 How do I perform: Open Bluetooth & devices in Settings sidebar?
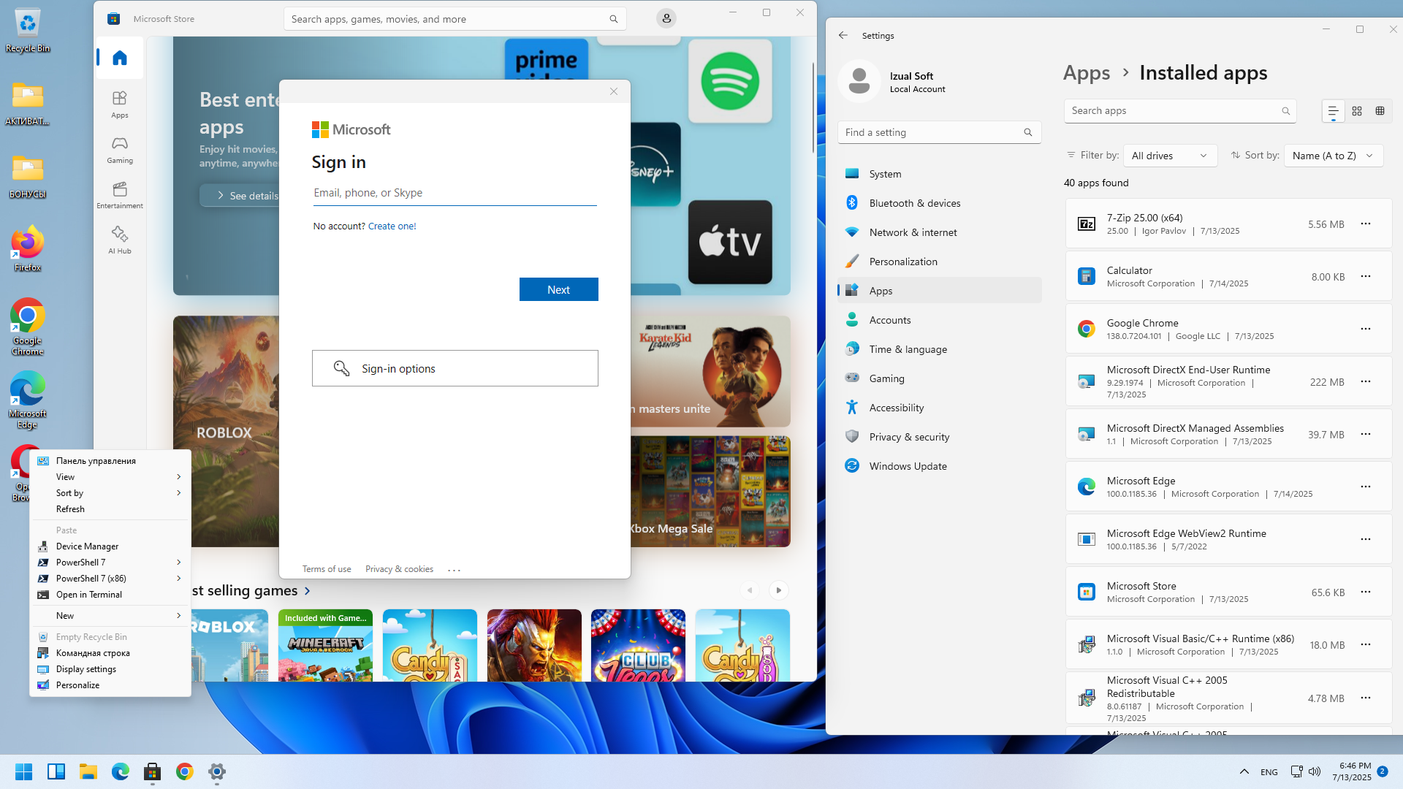940,203
